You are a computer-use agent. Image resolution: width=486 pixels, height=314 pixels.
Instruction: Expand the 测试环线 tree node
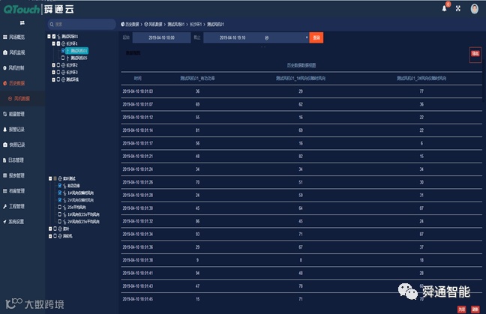pyautogui.click(x=53, y=79)
